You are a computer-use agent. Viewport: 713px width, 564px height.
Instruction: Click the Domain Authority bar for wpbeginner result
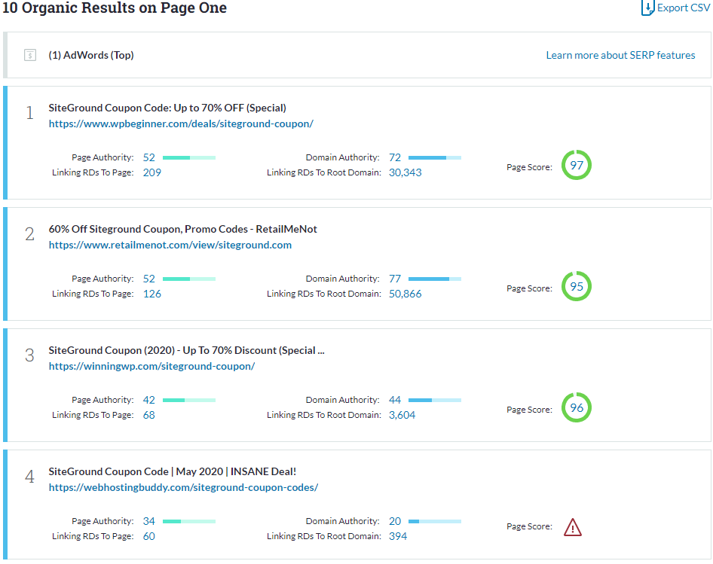coord(435,157)
